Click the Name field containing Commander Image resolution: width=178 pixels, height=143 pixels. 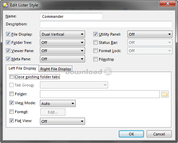pos(71,16)
